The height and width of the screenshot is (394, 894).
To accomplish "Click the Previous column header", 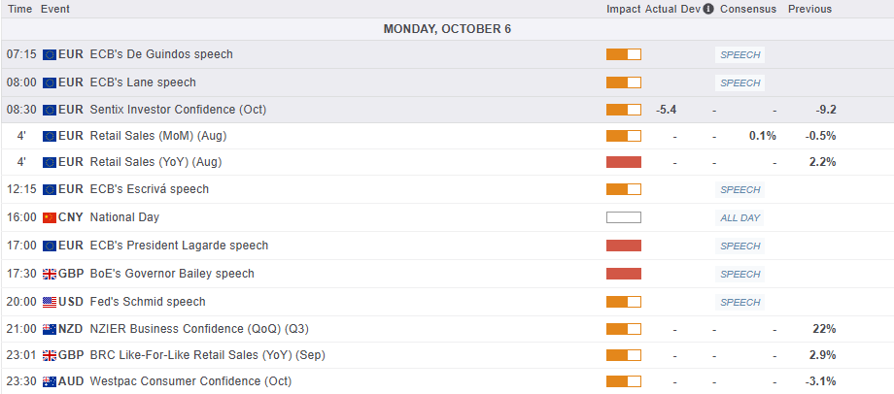I will click(x=809, y=9).
